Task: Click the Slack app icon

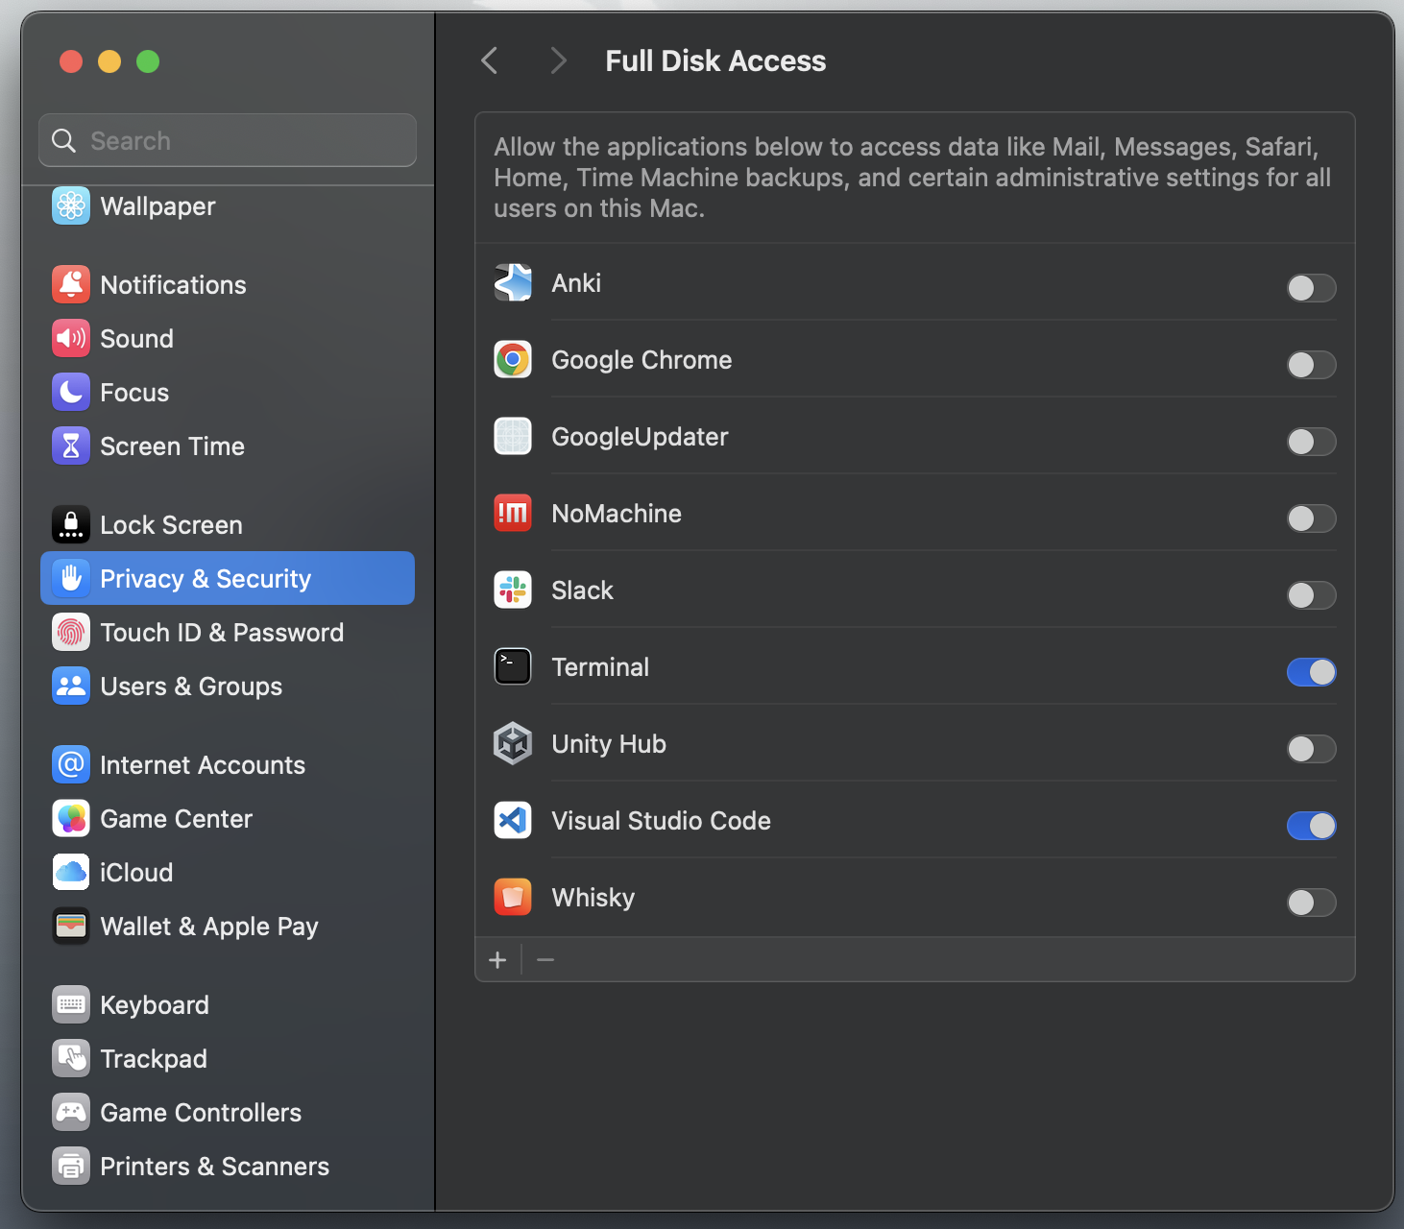Action: (513, 590)
